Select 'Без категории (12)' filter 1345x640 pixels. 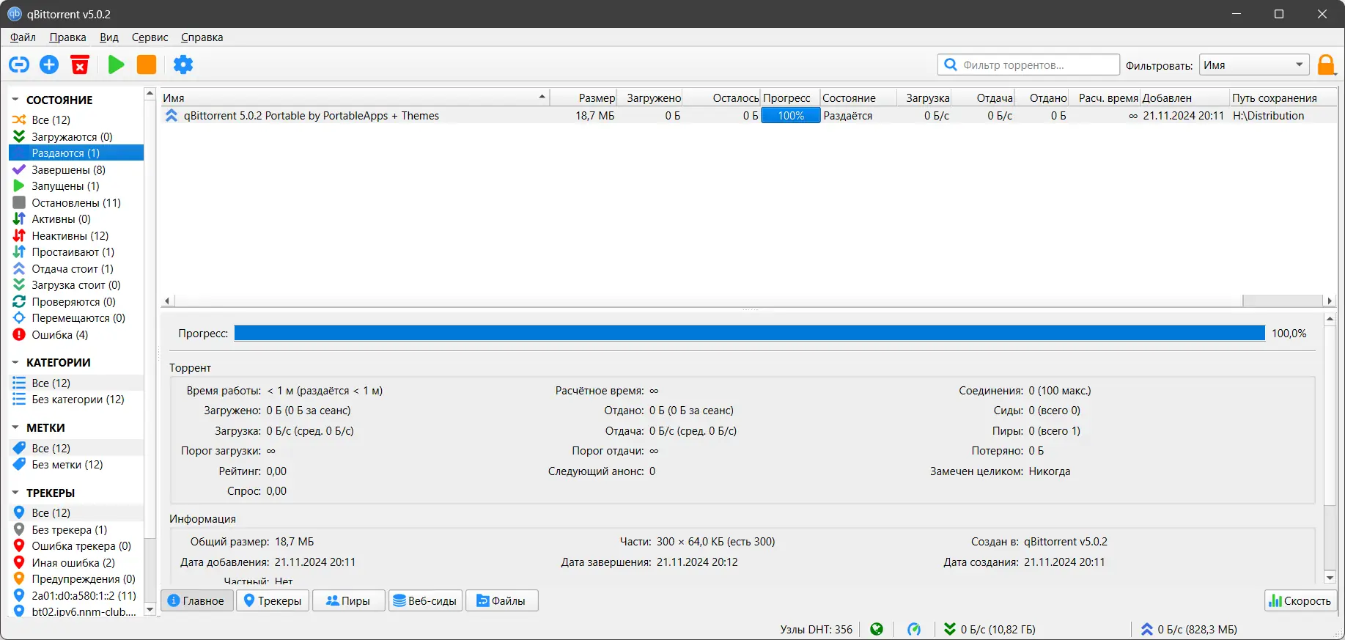(x=76, y=399)
